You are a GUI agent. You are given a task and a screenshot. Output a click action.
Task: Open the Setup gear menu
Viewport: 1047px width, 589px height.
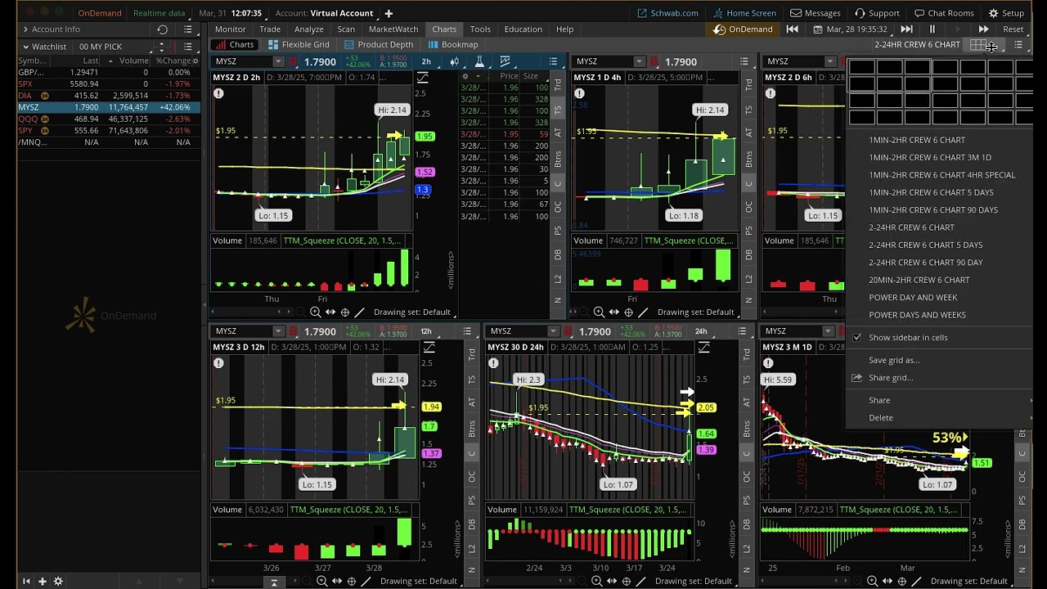[1006, 13]
